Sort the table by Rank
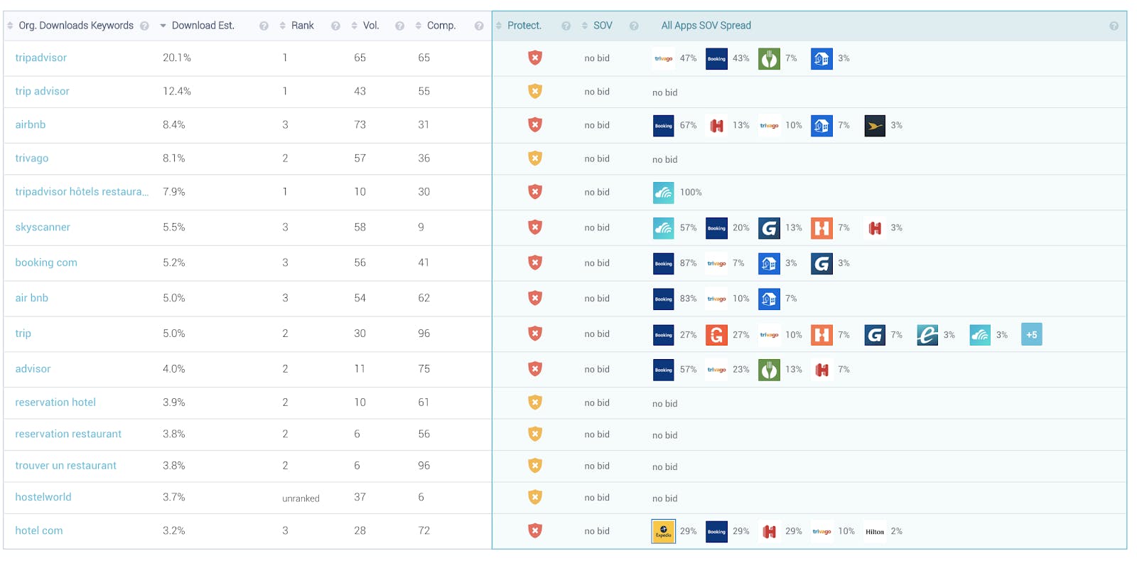The height and width of the screenshot is (561, 1137). click(302, 26)
